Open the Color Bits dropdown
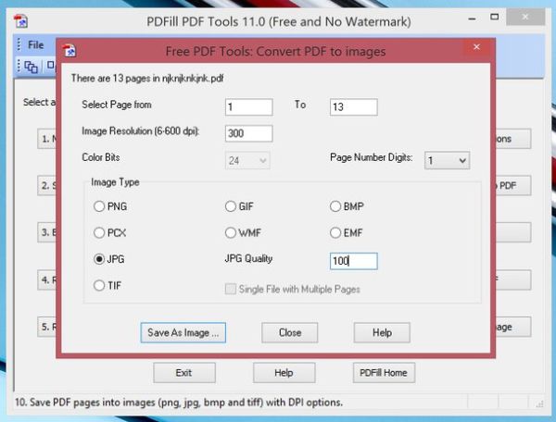 tap(247, 160)
